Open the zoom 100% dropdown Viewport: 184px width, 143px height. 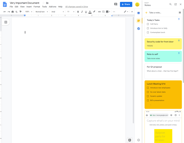[28, 12]
